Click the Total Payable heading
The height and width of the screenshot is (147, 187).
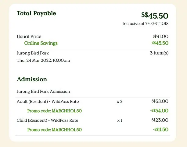pos(36,13)
